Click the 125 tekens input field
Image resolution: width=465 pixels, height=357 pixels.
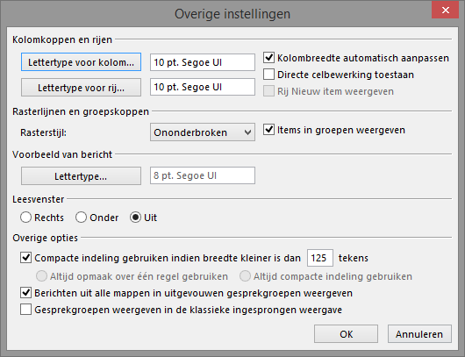[320, 258]
